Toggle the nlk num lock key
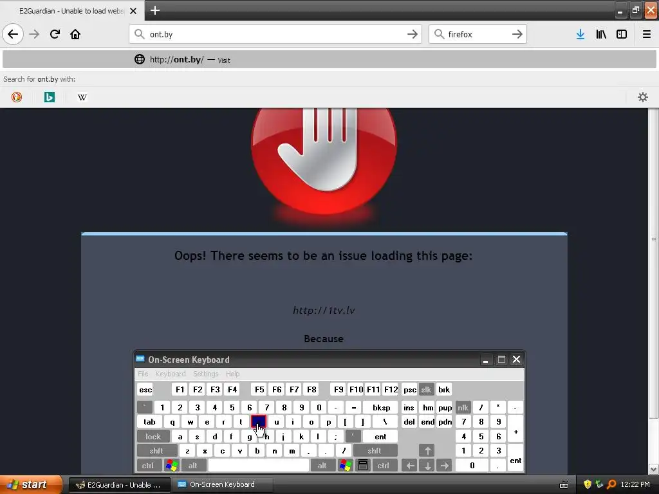 [463, 407]
